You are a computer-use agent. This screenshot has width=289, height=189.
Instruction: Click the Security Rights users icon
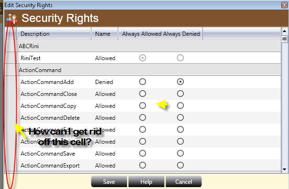click(x=12, y=18)
